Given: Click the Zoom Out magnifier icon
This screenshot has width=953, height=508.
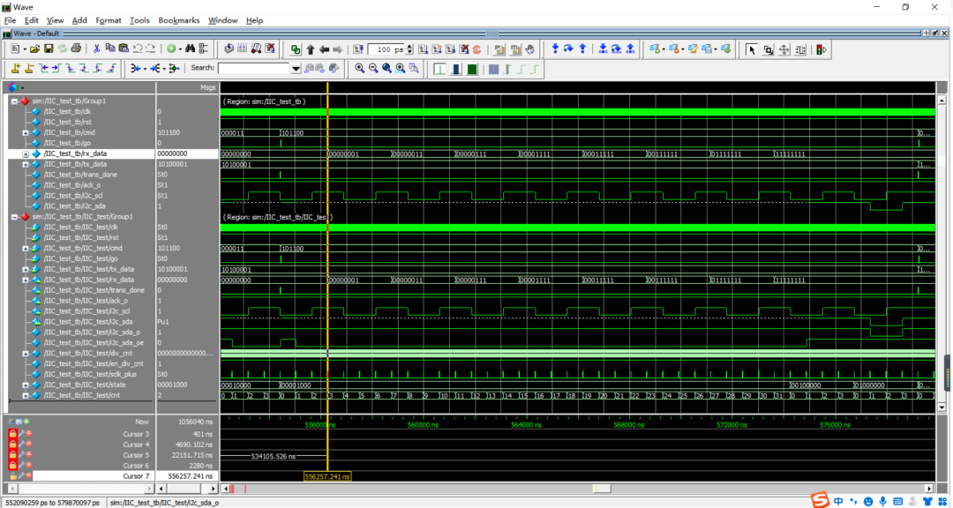Looking at the screenshot, I should pos(373,68).
